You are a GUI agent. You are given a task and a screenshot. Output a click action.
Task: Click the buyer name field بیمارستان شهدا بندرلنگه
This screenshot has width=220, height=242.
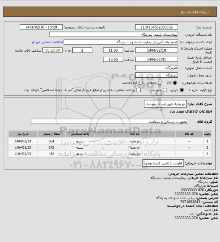coord(113,34)
